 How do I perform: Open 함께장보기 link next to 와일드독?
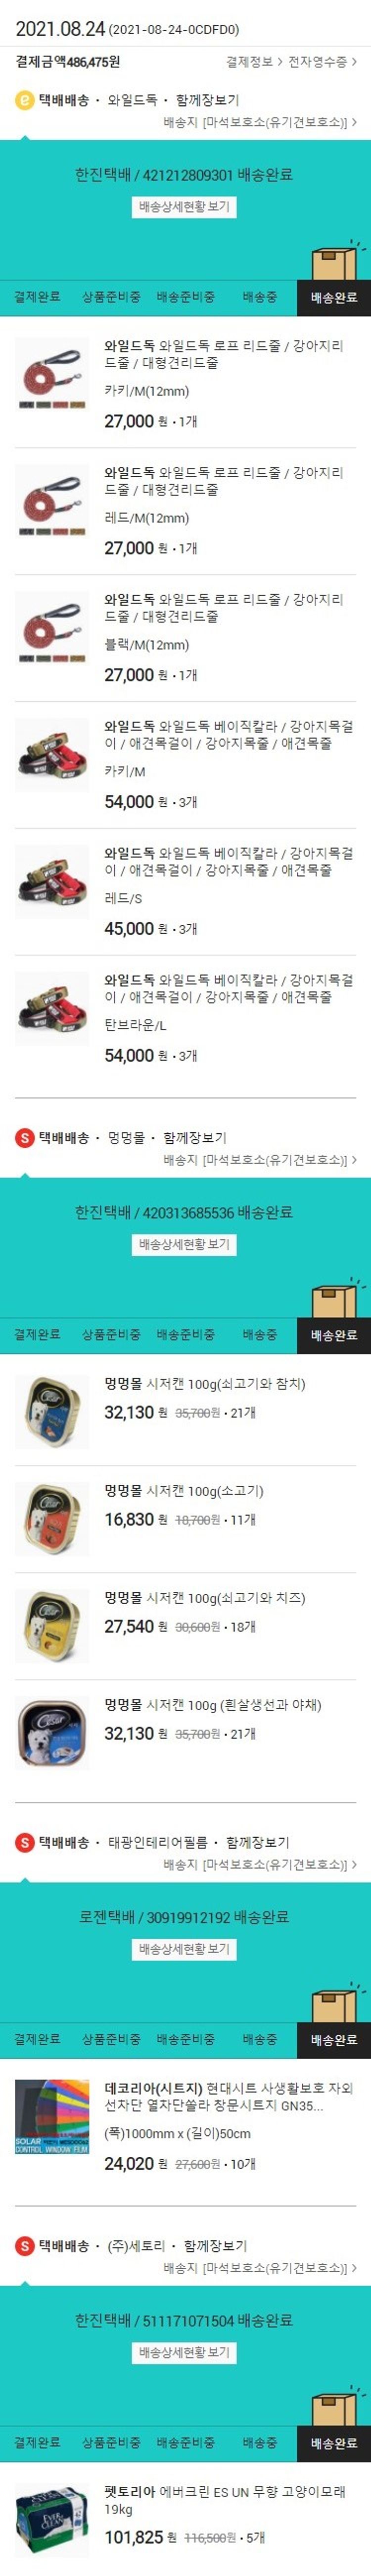[207, 101]
